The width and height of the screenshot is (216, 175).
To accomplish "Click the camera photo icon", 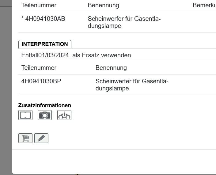I will tap(45, 115).
